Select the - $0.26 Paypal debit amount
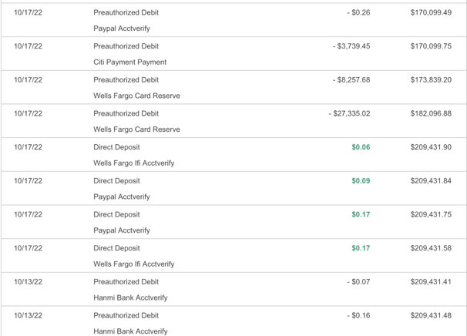 click(x=358, y=13)
